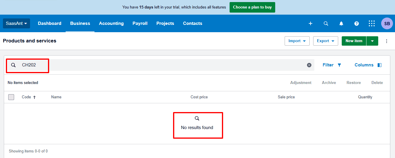Clear the CH202 search text
395x158 pixels.
(x=309, y=65)
